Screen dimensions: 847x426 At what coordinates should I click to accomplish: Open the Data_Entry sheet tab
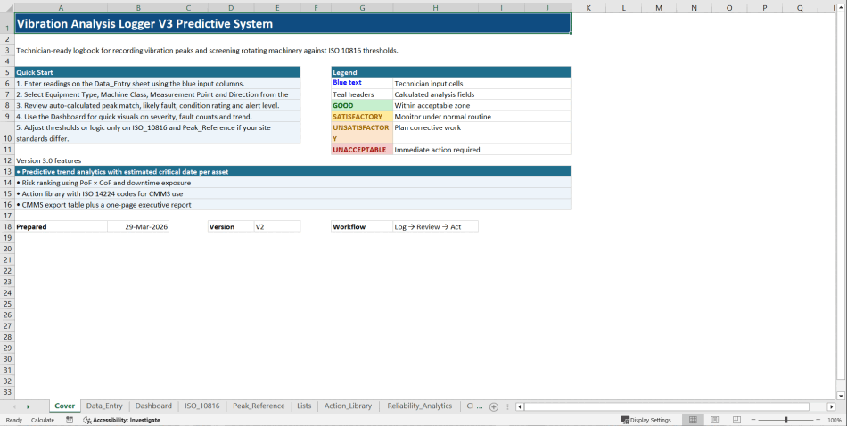(x=104, y=406)
